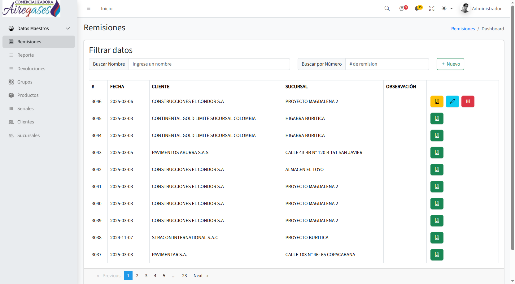Open the Administrador user menu

click(481, 9)
